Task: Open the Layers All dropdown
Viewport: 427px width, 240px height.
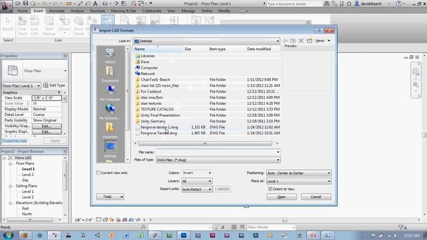Action: [x=197, y=181]
